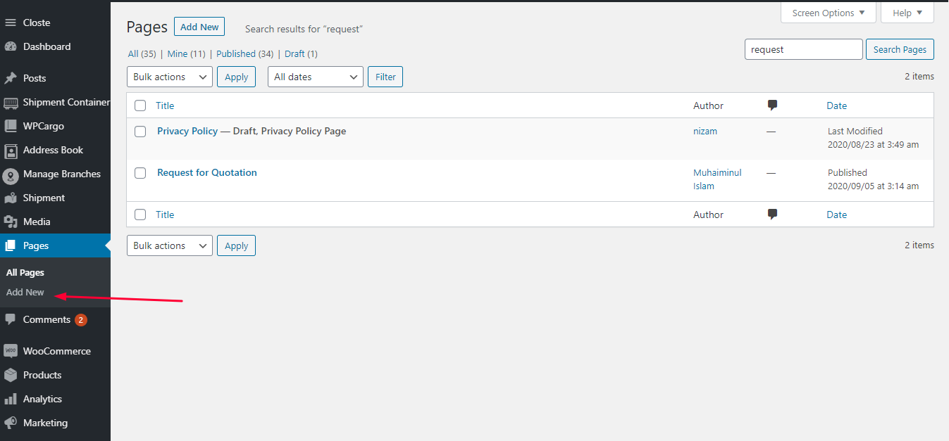This screenshot has width=949, height=441.
Task: Tick the Request for Quotation checkbox
Action: click(140, 173)
